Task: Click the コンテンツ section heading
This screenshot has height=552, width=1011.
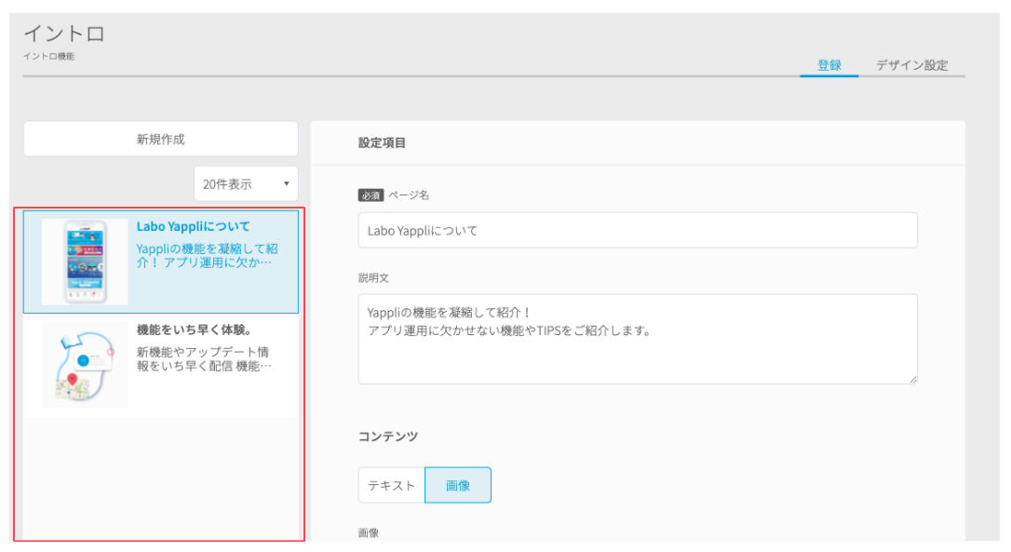Action: 387,437
